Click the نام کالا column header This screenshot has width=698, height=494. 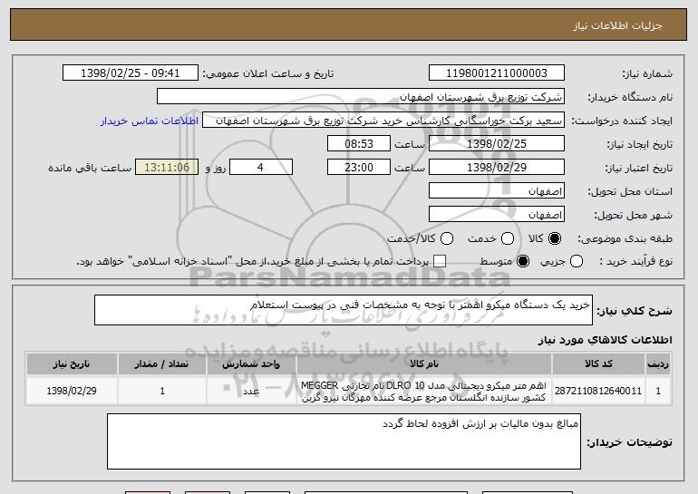coord(424,364)
